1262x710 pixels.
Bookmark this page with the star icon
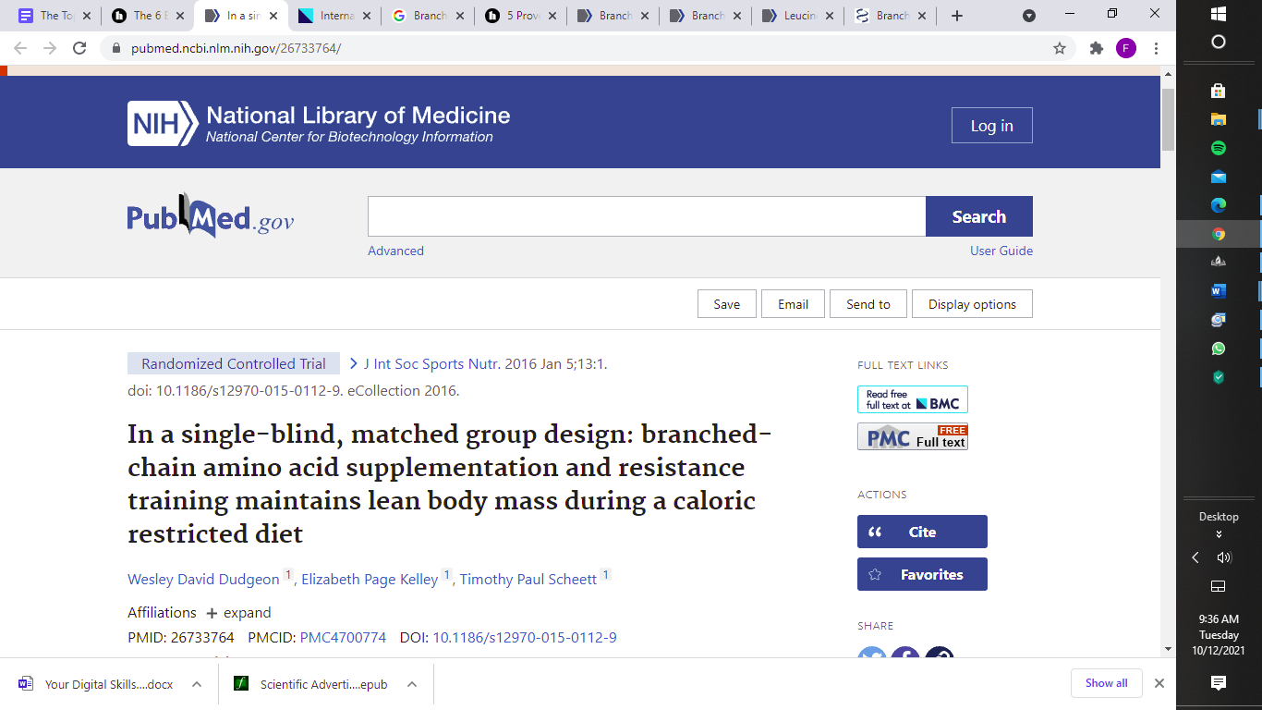[1060, 48]
